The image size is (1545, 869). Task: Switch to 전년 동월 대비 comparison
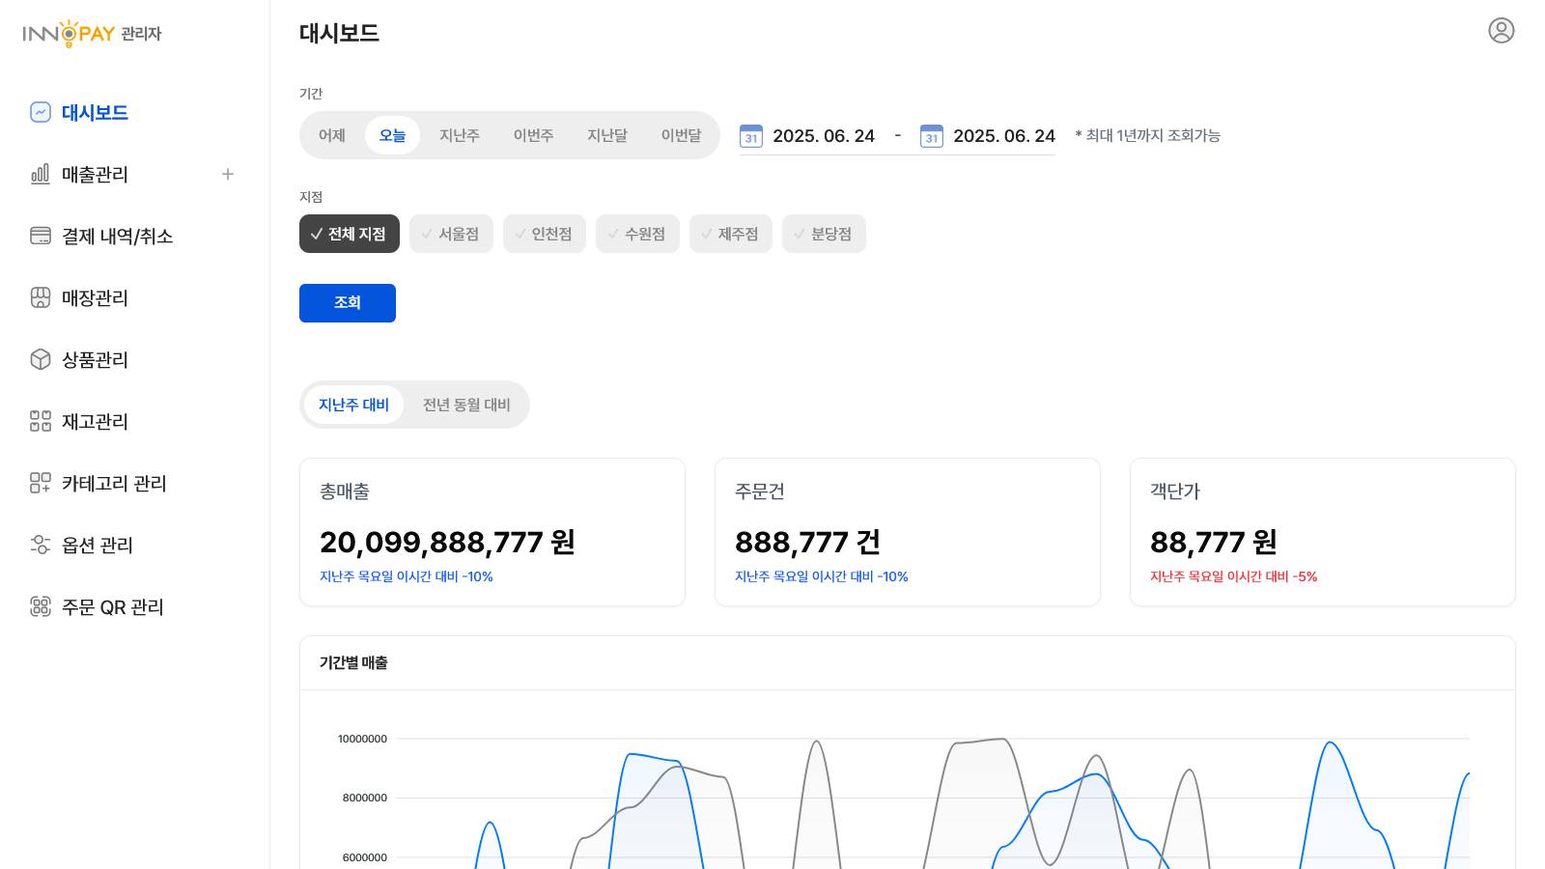pyautogui.click(x=466, y=405)
